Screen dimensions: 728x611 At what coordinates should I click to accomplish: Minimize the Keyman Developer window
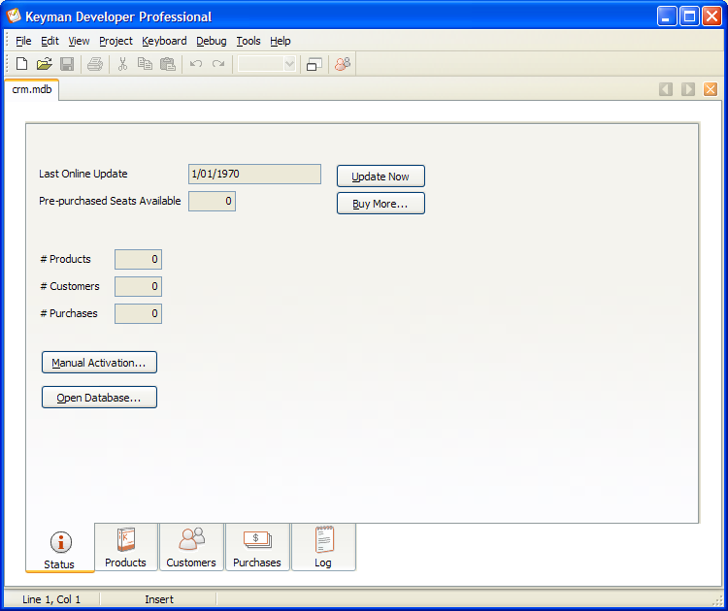coord(667,16)
